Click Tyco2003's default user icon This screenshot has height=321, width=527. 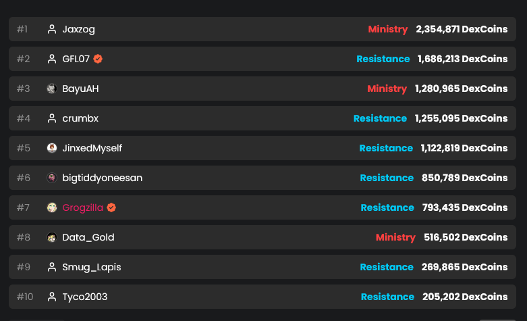[52, 297]
